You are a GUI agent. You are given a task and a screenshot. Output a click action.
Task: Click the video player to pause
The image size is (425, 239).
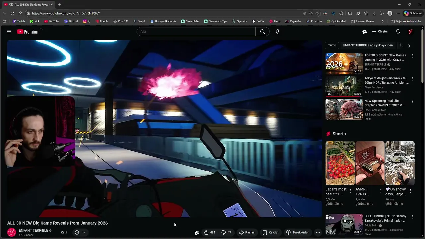(164, 129)
